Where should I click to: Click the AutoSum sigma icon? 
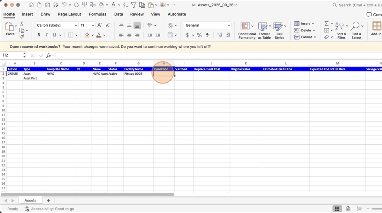[x=326, y=24]
